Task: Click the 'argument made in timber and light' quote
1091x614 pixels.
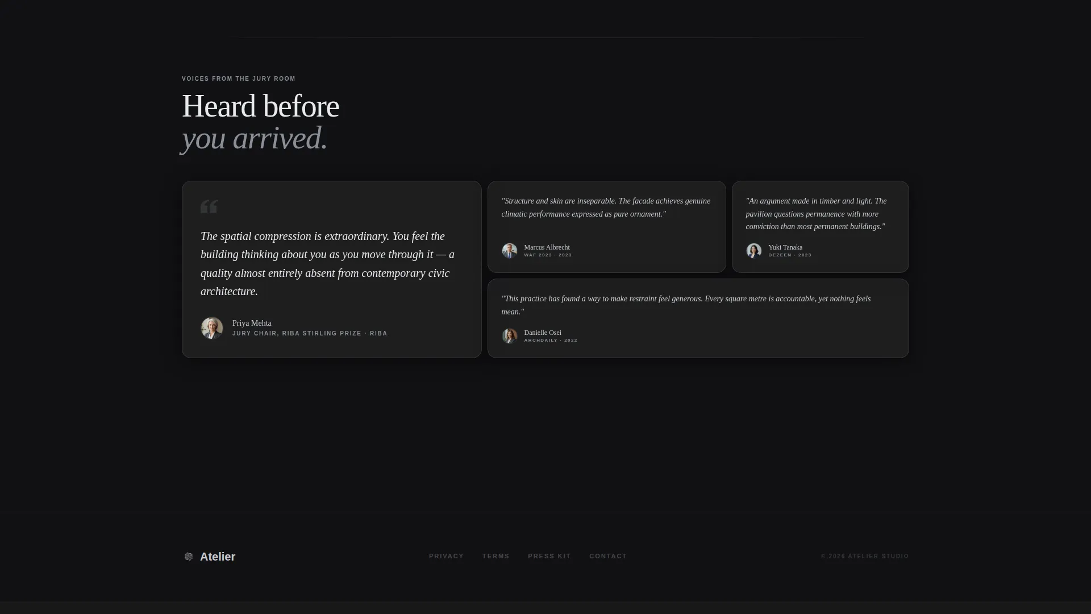Action: [x=816, y=214]
